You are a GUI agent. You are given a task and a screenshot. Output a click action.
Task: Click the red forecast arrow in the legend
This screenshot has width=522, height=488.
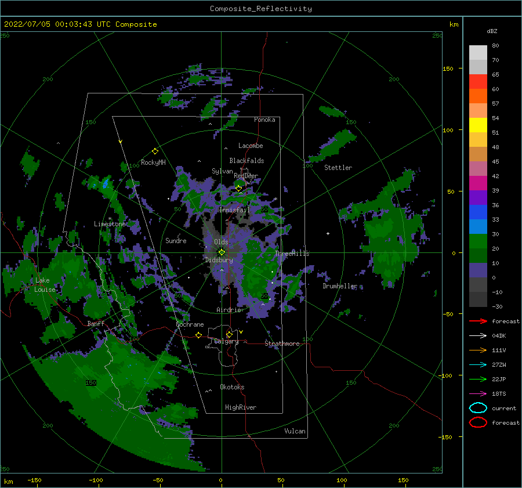478,321
